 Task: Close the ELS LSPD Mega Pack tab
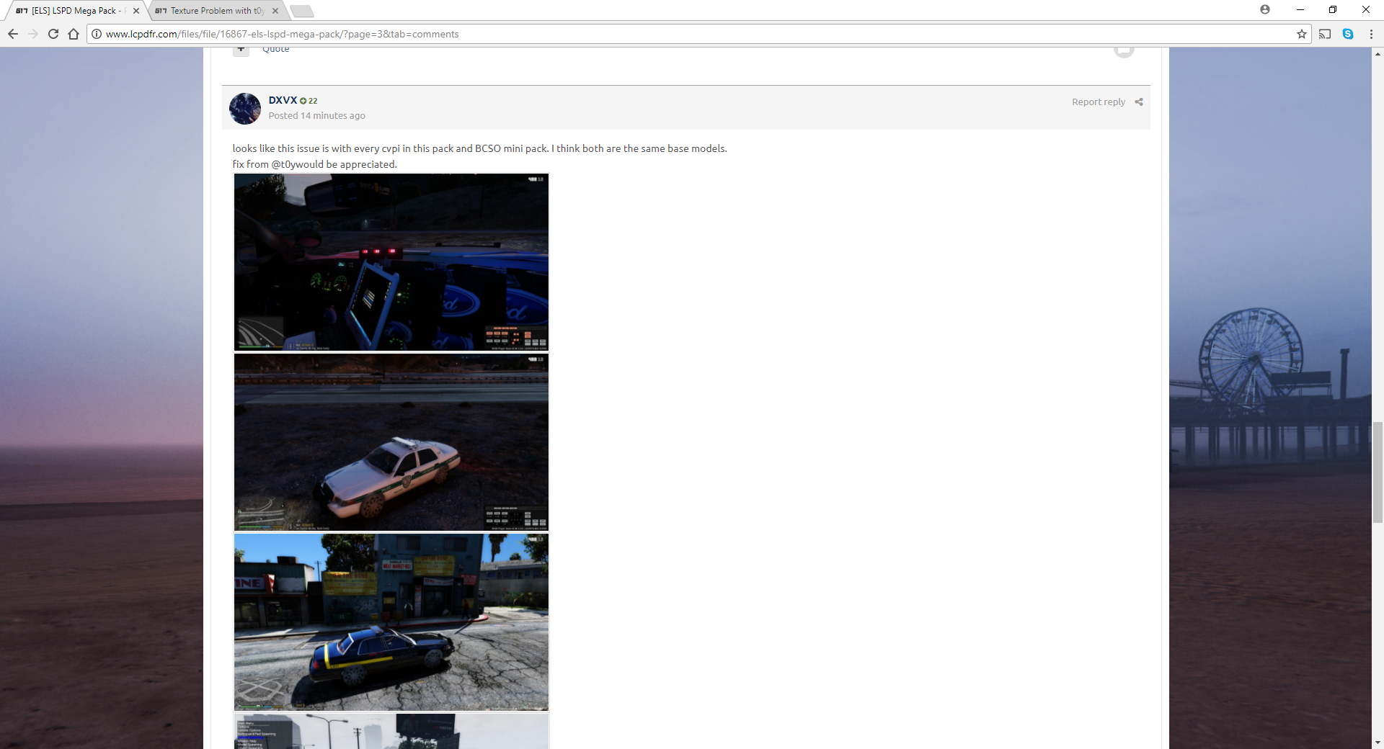coord(136,11)
